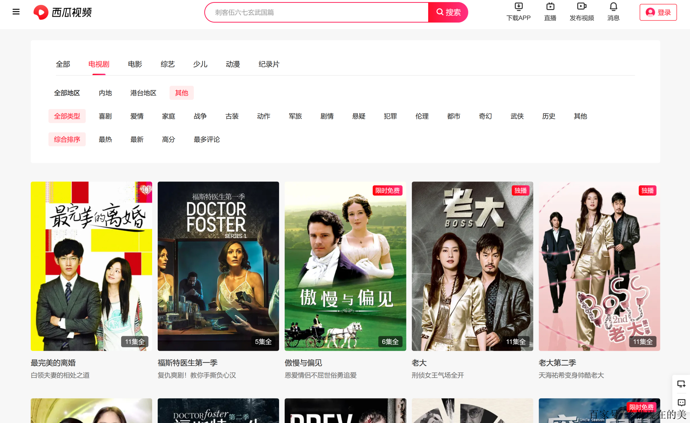This screenshot has height=423, width=690.
Task: Click the floating screen-add widget icon
Action: click(x=681, y=384)
